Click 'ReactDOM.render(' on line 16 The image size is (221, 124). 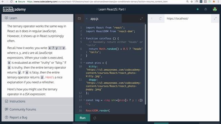[98, 111]
